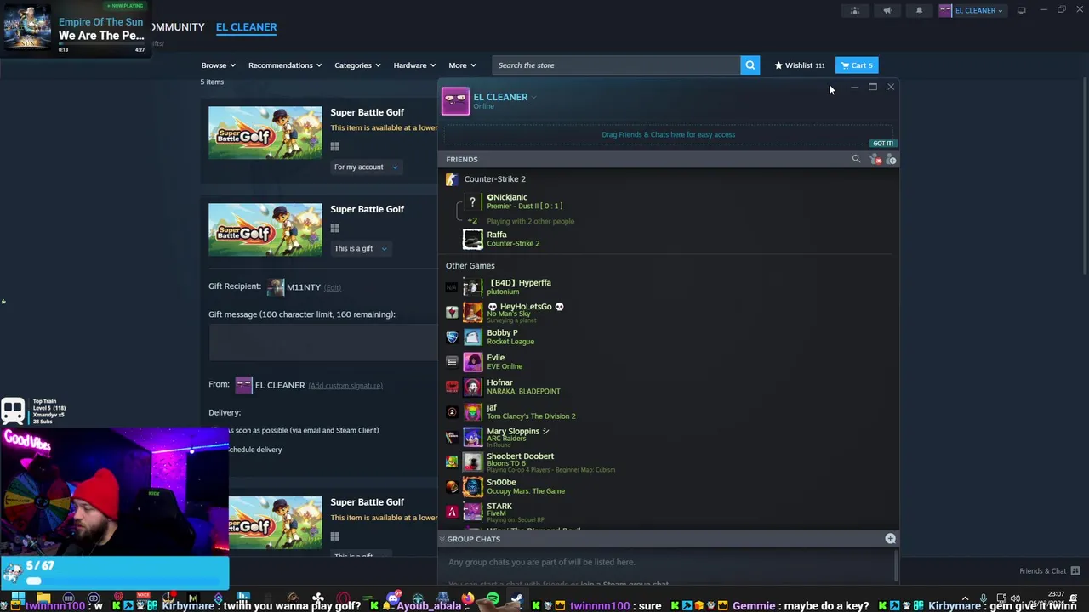Click Add custom signature link

click(345, 385)
